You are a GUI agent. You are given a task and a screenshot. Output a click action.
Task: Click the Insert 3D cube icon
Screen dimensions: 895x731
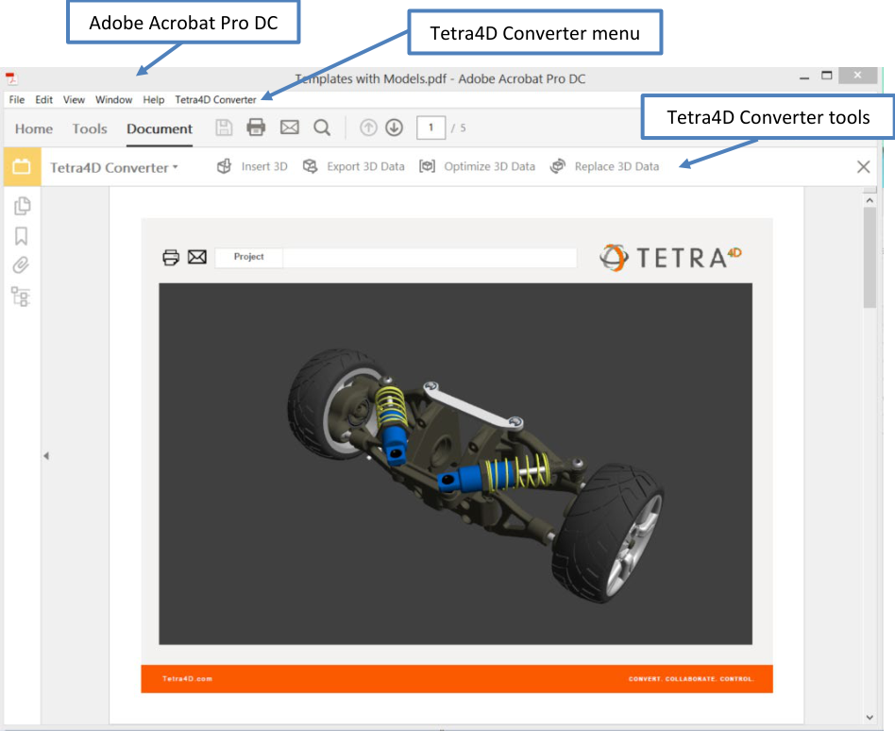(225, 166)
